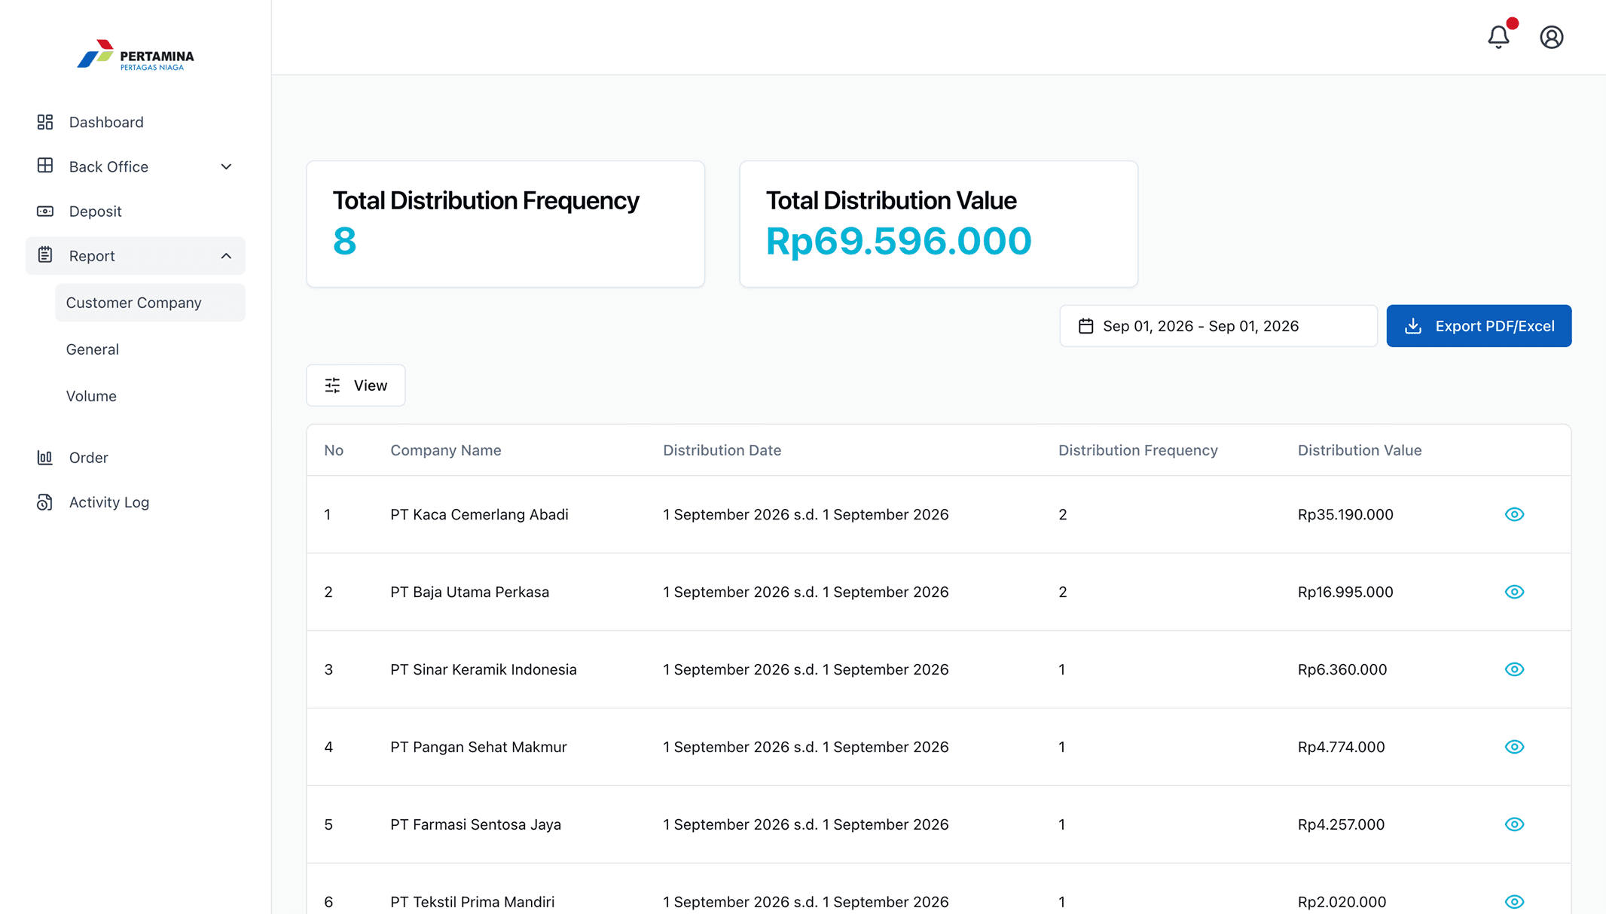This screenshot has width=1606, height=914.
Task: Open the user profile icon
Action: pos(1552,37)
